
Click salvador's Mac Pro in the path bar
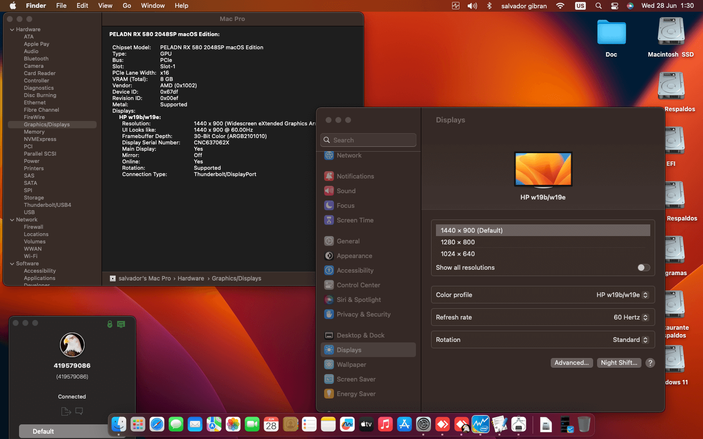[145, 279]
